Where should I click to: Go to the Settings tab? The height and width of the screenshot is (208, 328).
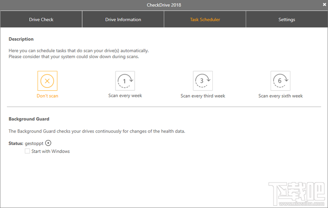287,20
